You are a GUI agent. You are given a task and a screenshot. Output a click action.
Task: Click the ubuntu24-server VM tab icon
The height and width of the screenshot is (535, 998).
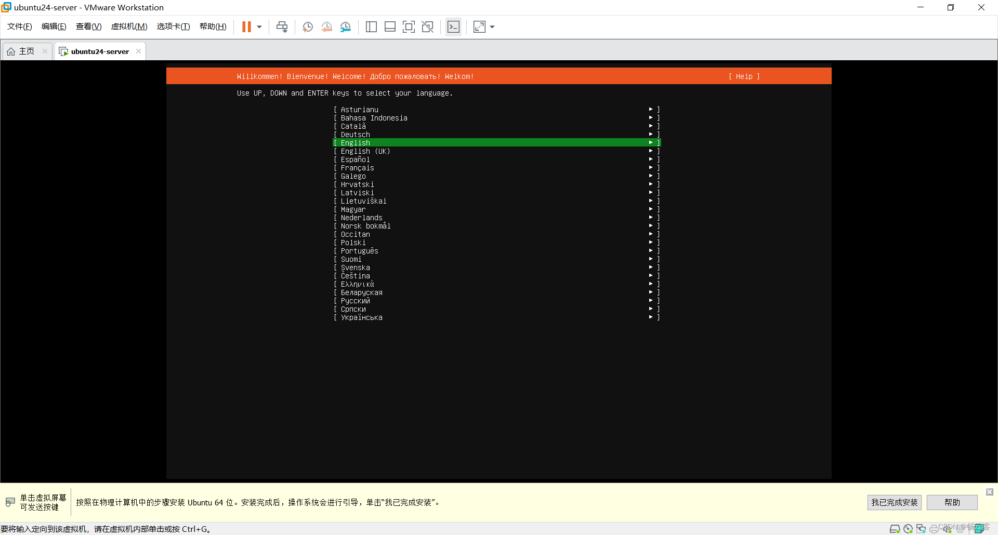63,51
